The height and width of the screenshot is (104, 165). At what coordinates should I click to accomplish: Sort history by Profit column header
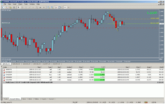point(158,67)
